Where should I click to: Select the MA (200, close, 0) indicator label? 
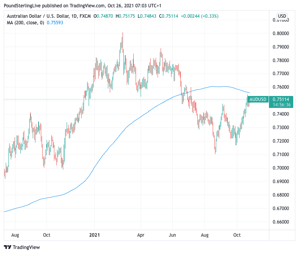25,23
